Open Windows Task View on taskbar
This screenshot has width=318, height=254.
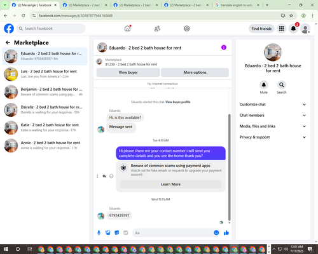(30, 249)
